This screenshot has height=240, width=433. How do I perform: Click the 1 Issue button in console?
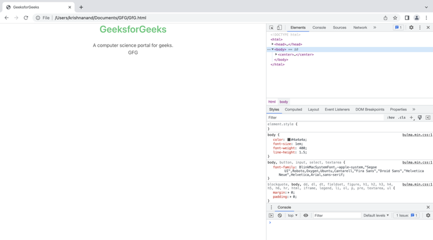[407, 215]
